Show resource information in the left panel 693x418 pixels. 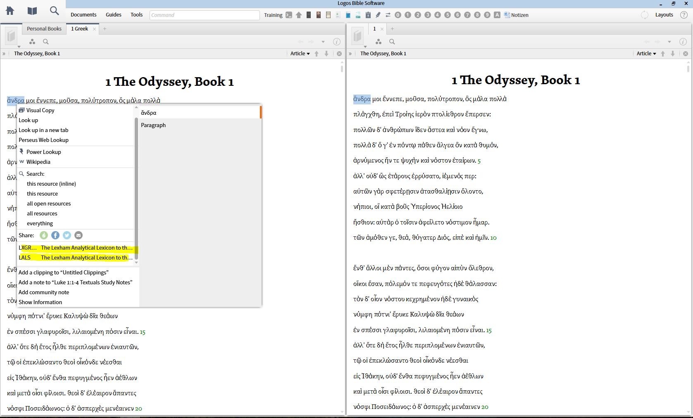pyautogui.click(x=337, y=42)
